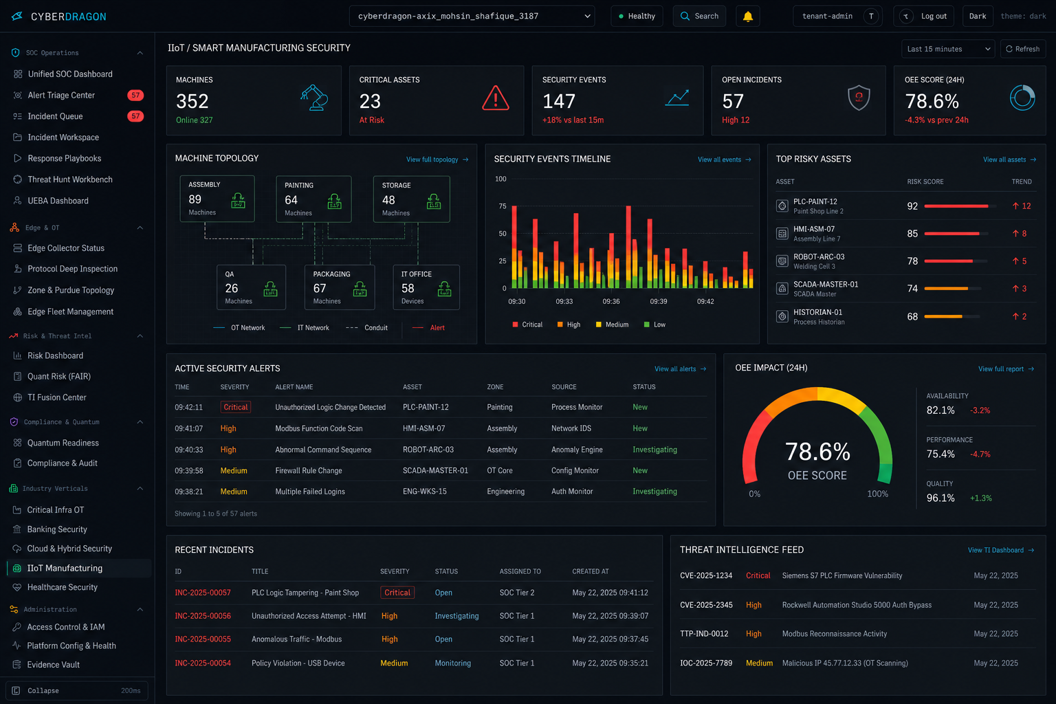
Task: Select IIoT Manufacturing menu item
Action: coord(78,568)
